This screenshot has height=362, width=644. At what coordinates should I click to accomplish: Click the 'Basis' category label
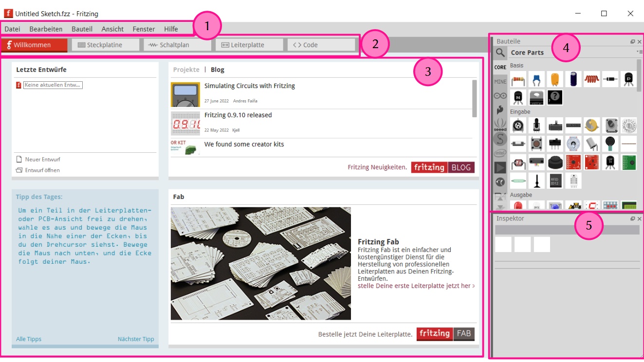(x=517, y=65)
